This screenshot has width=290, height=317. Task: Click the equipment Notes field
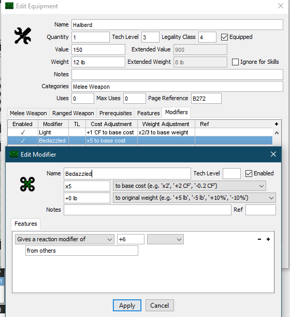(x=177, y=74)
